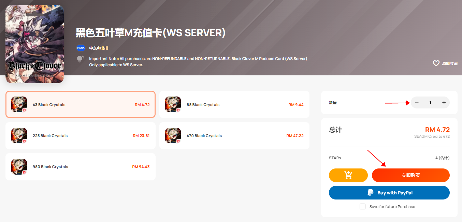Screen dimensions: 462x222
Task: Click the lightbulb note icon
Action: pyautogui.click(x=80, y=59)
